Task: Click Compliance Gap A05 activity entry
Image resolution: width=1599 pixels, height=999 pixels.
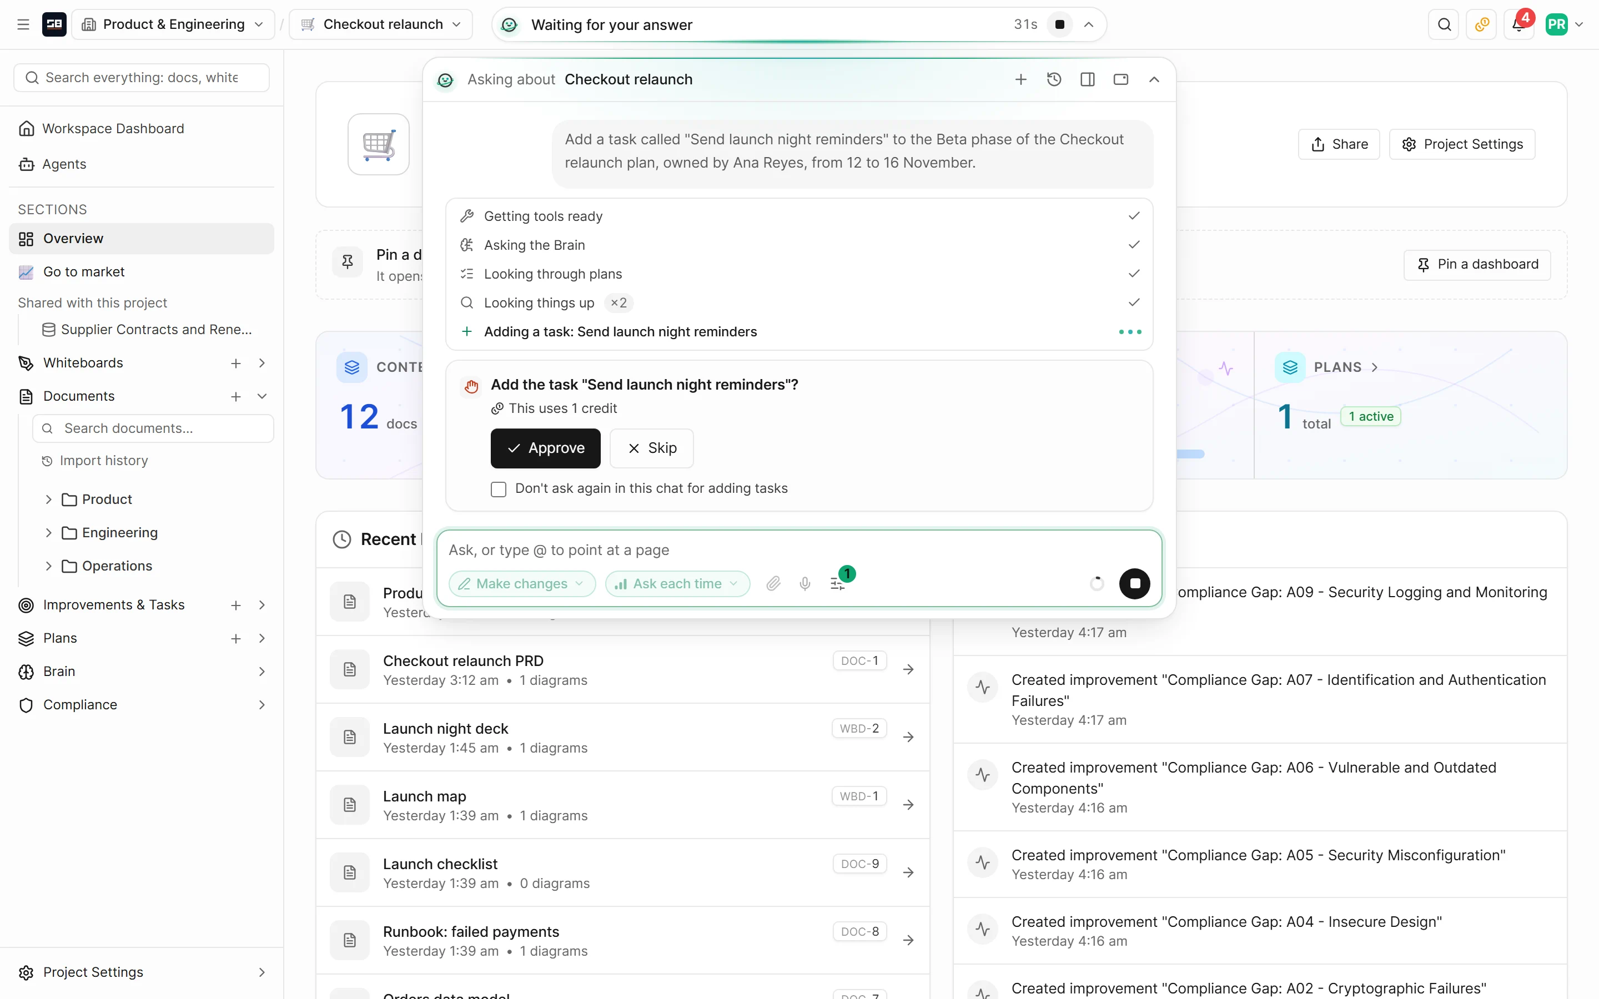Action: point(1259,864)
